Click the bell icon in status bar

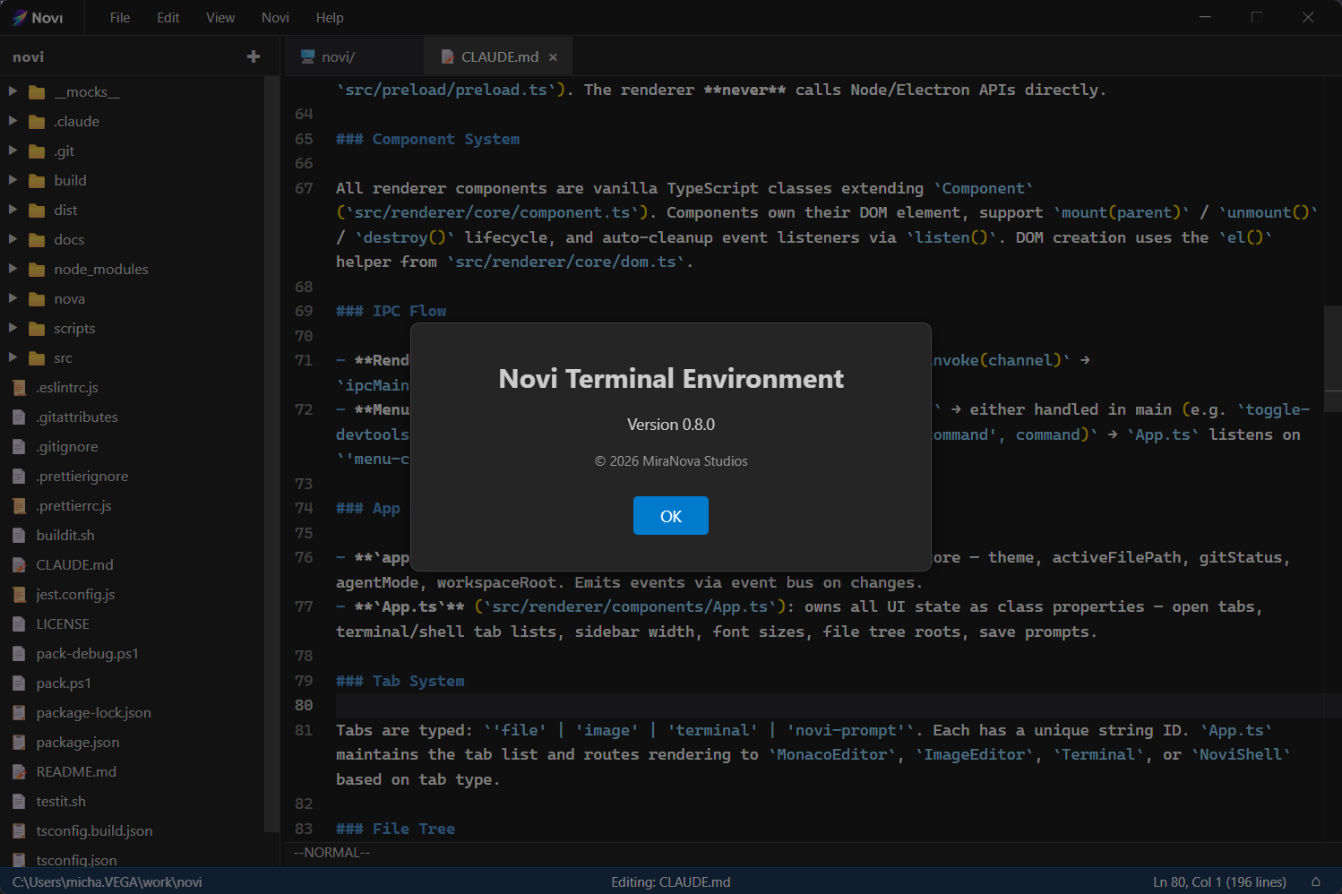[1315, 882]
